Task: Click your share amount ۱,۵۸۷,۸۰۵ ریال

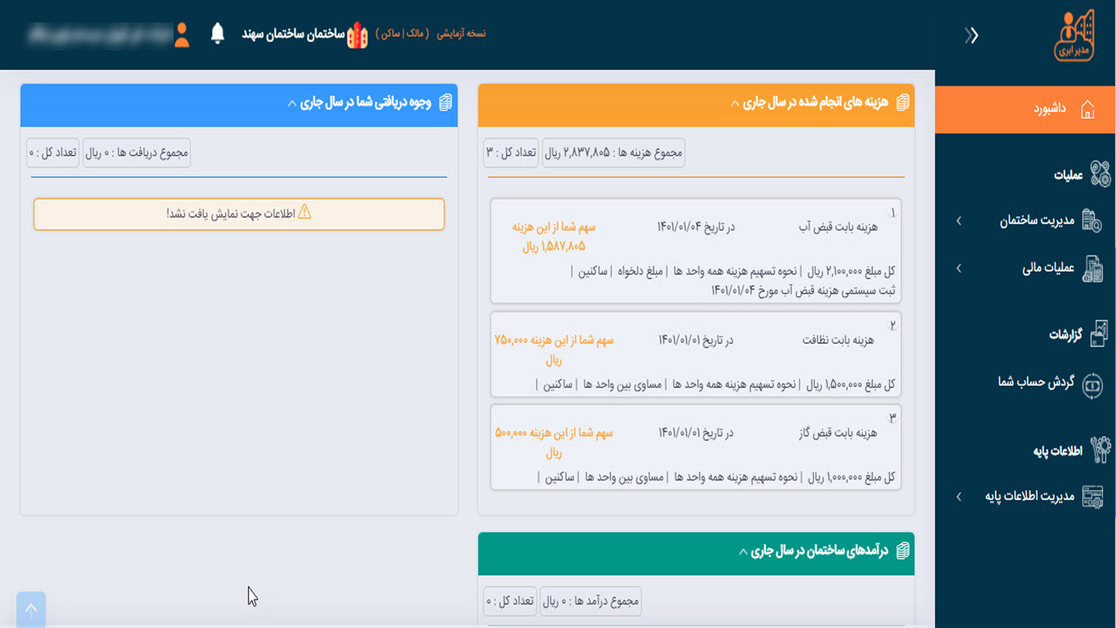Action: (x=554, y=246)
